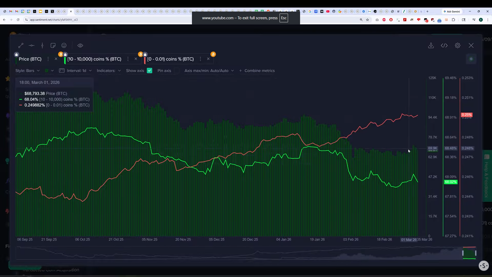
Task: Open the Help & Feedback side panel
Action: tap(486, 177)
